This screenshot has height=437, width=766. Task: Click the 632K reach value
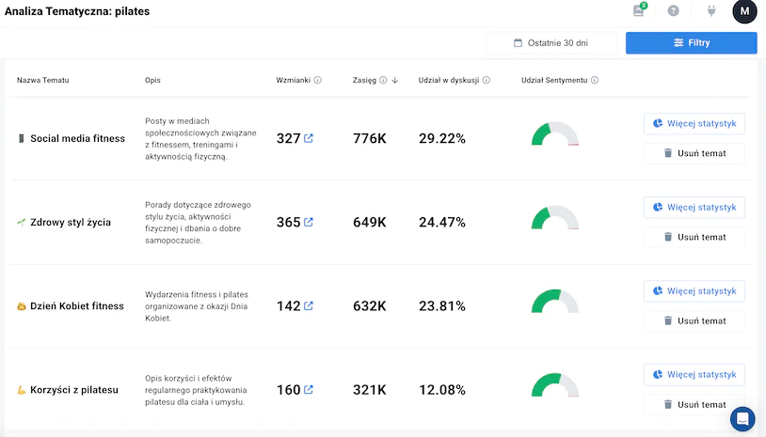coord(369,306)
